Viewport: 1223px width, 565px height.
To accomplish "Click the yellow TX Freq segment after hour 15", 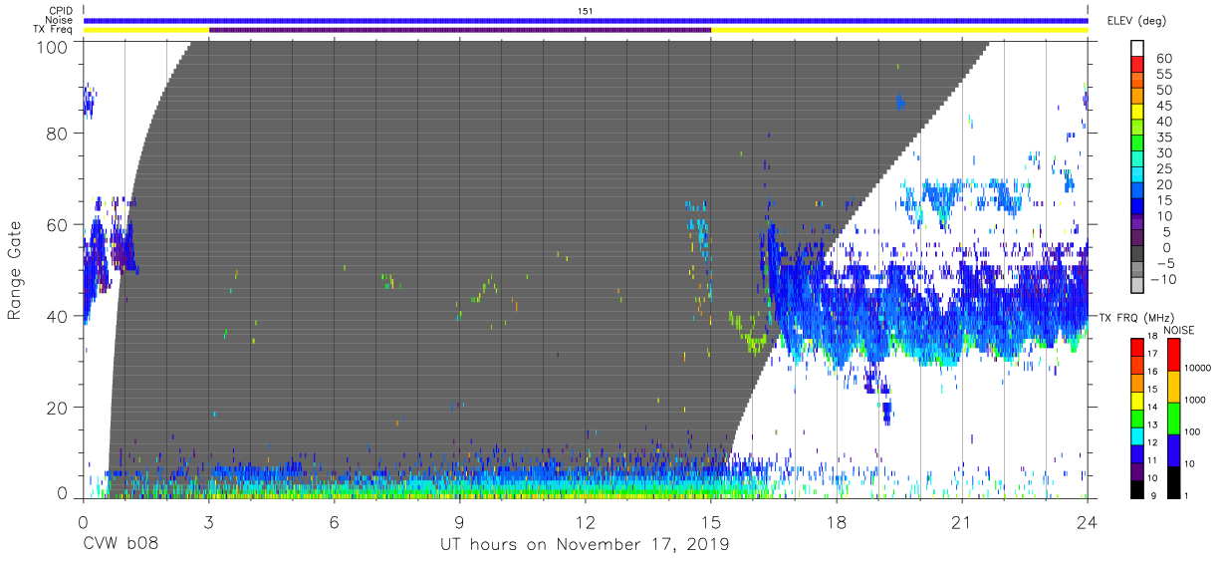I will [x=899, y=30].
